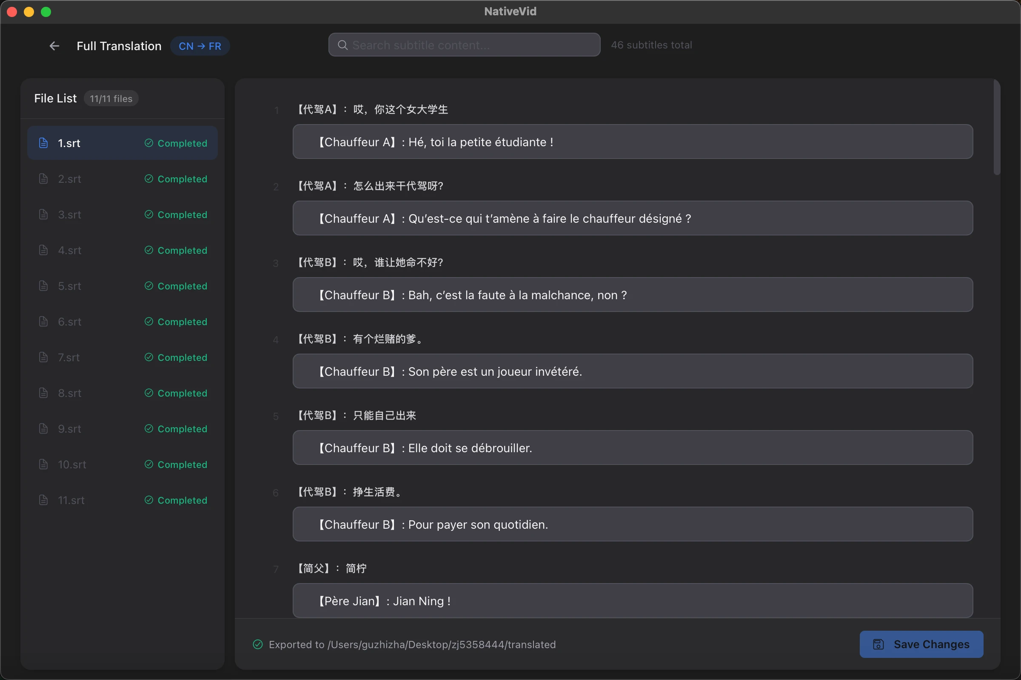Click the file icon beside 4.srt
Image resolution: width=1021 pixels, height=680 pixels.
tap(43, 250)
